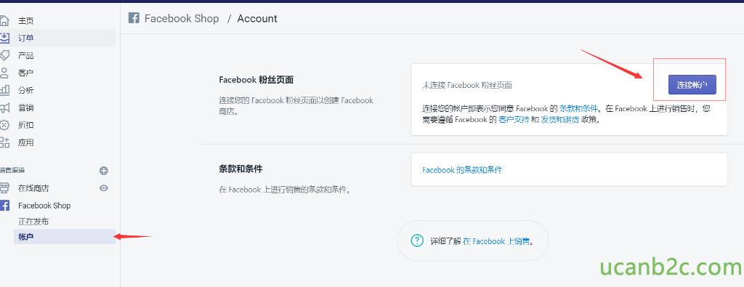
Task: Click the customers person icon
Action: (4, 73)
